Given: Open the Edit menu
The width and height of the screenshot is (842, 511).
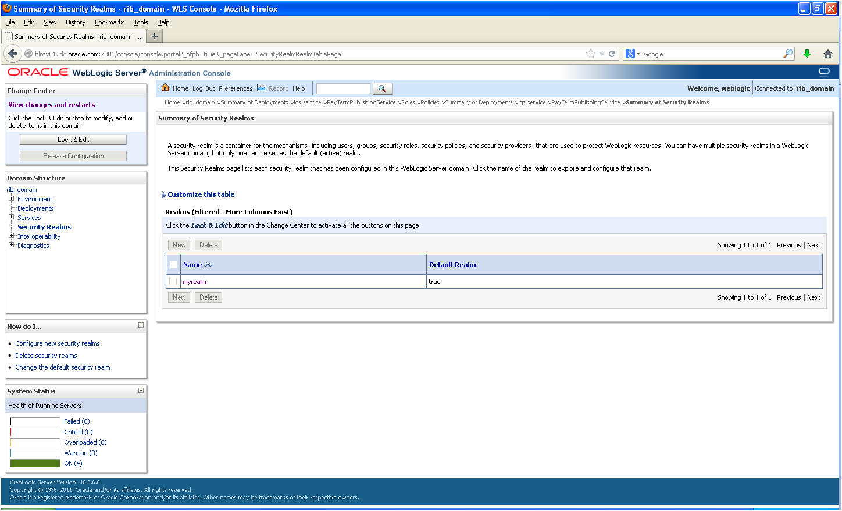Looking at the screenshot, I should (29, 22).
